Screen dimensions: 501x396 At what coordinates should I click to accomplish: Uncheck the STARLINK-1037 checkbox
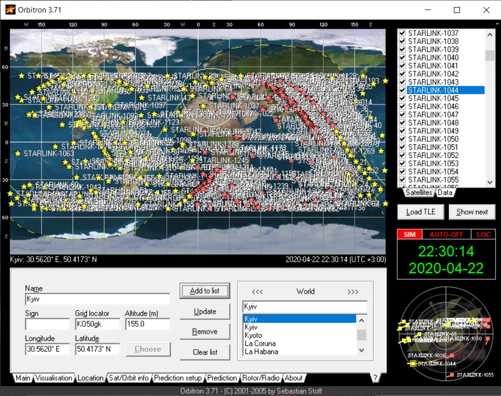pyautogui.click(x=402, y=34)
